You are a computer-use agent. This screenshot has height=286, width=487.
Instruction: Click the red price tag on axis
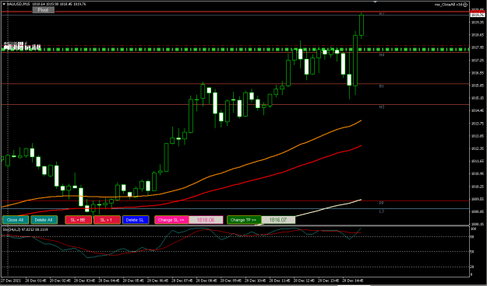tap(478, 12)
